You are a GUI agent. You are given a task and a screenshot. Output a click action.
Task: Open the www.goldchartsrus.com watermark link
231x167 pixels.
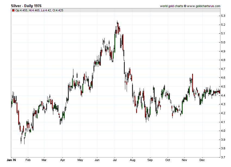[x=204, y=6]
